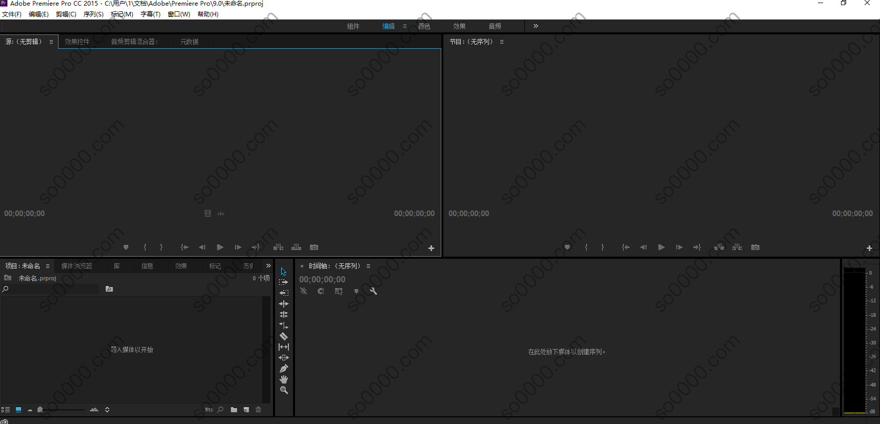Add marker button in timeline header

[x=356, y=291]
